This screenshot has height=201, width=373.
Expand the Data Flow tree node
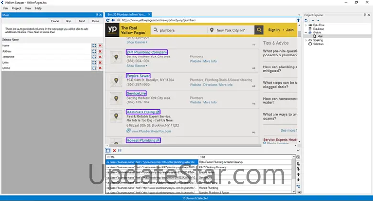306,25
